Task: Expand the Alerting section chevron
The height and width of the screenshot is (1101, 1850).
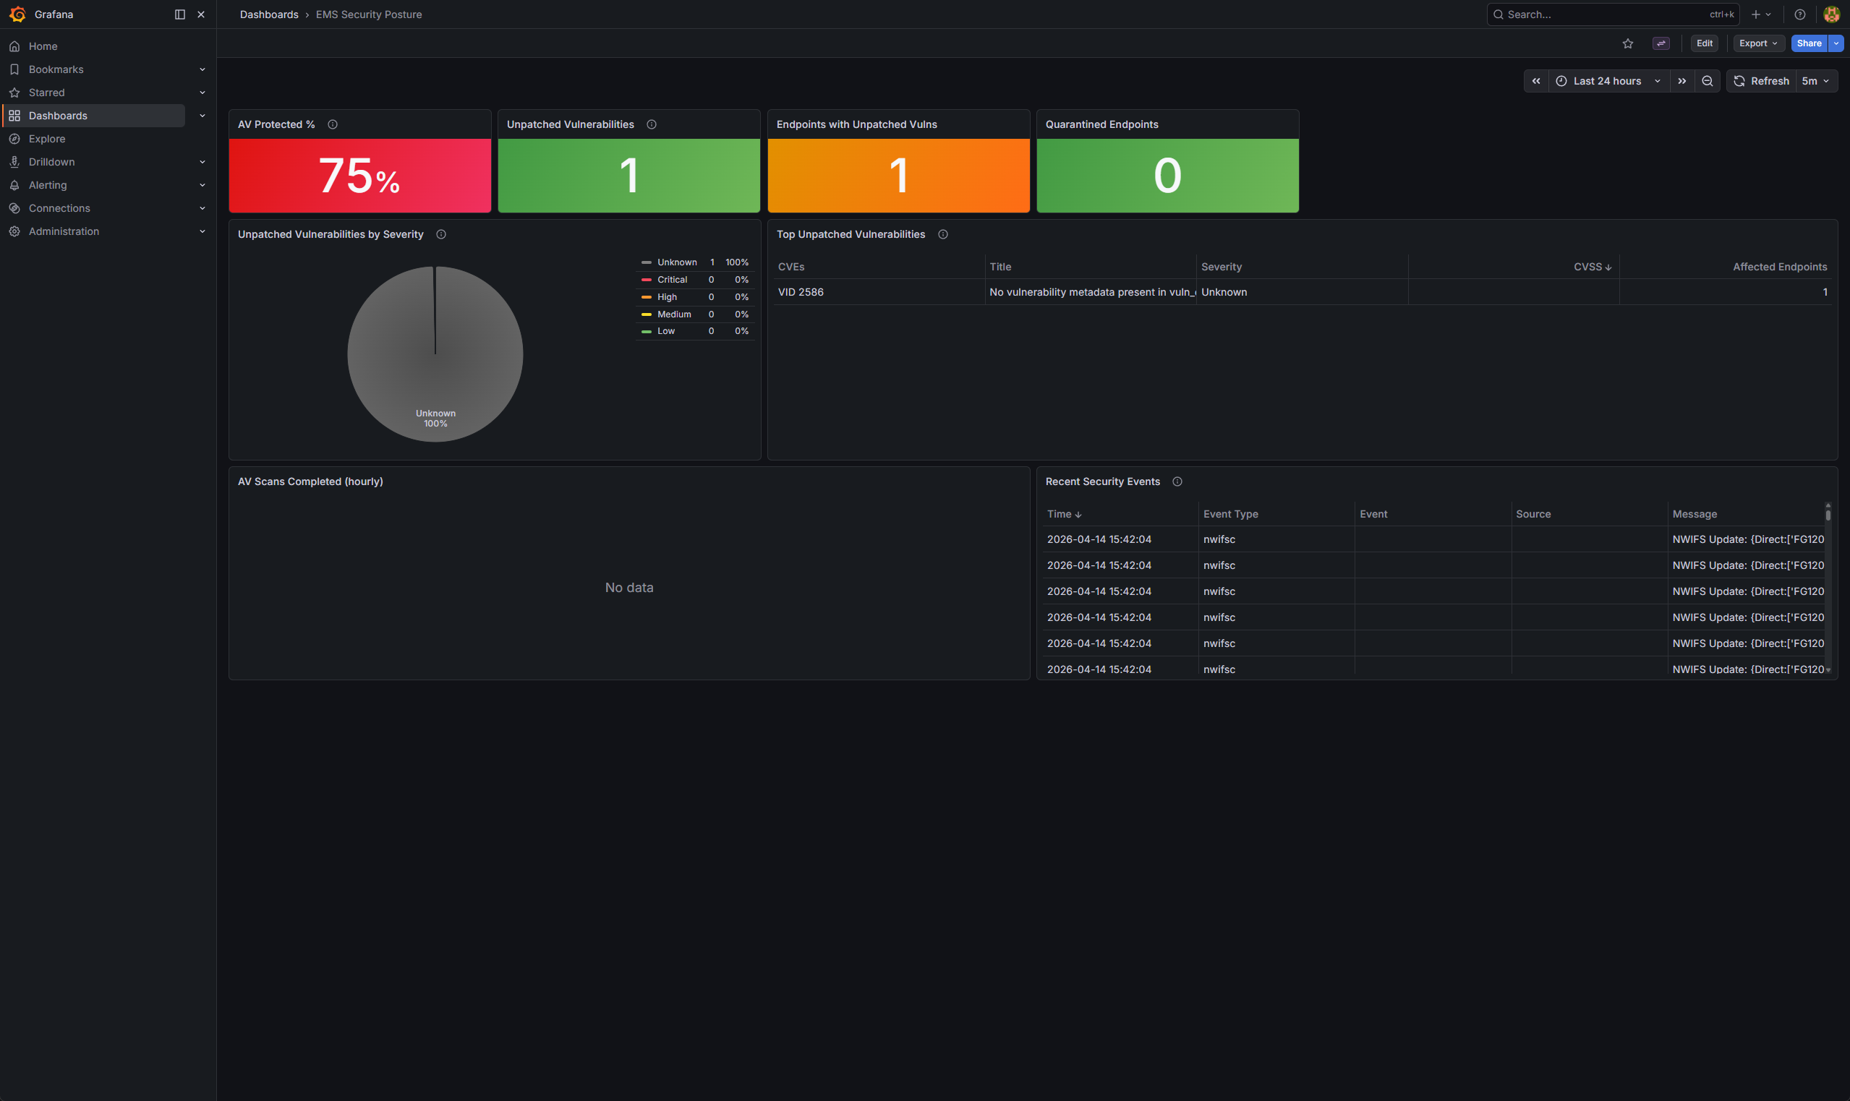Action: [202, 185]
